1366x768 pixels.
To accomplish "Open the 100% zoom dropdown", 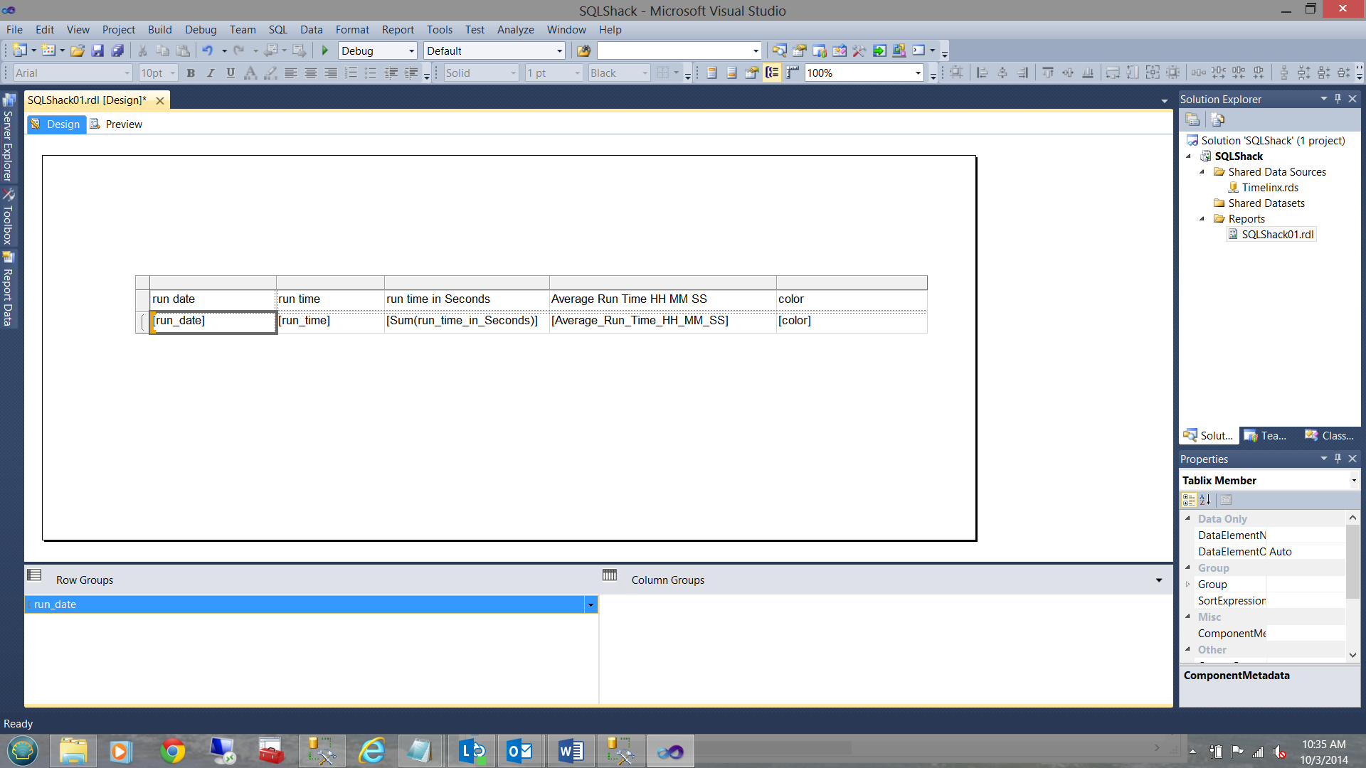I will (x=918, y=73).
